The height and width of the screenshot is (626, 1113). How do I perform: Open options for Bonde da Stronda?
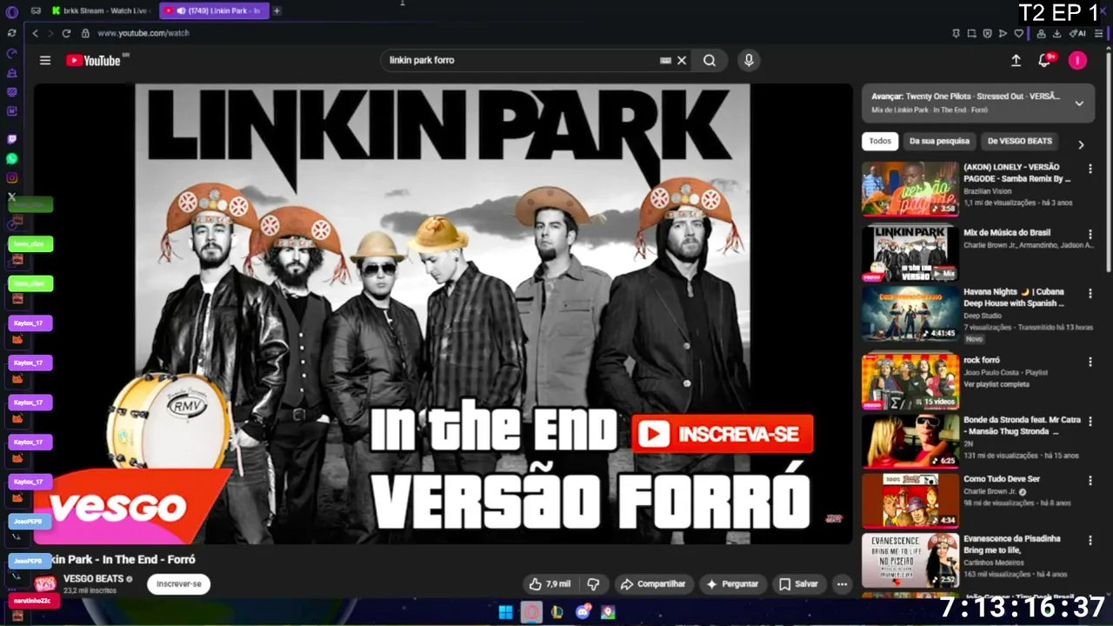tap(1090, 422)
